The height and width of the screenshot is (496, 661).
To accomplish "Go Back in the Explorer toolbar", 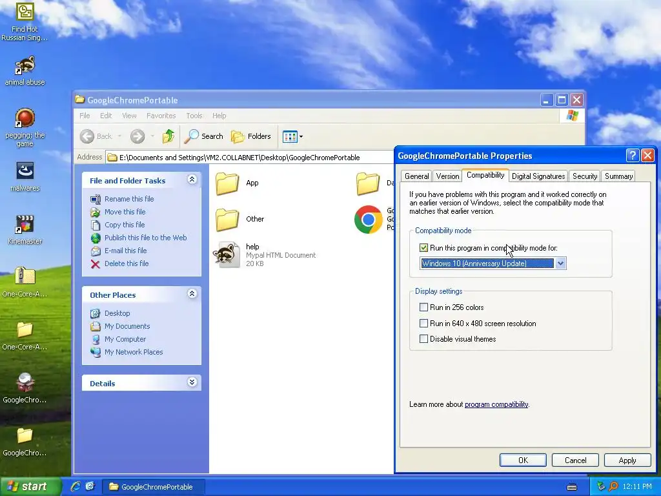I will click(96, 136).
